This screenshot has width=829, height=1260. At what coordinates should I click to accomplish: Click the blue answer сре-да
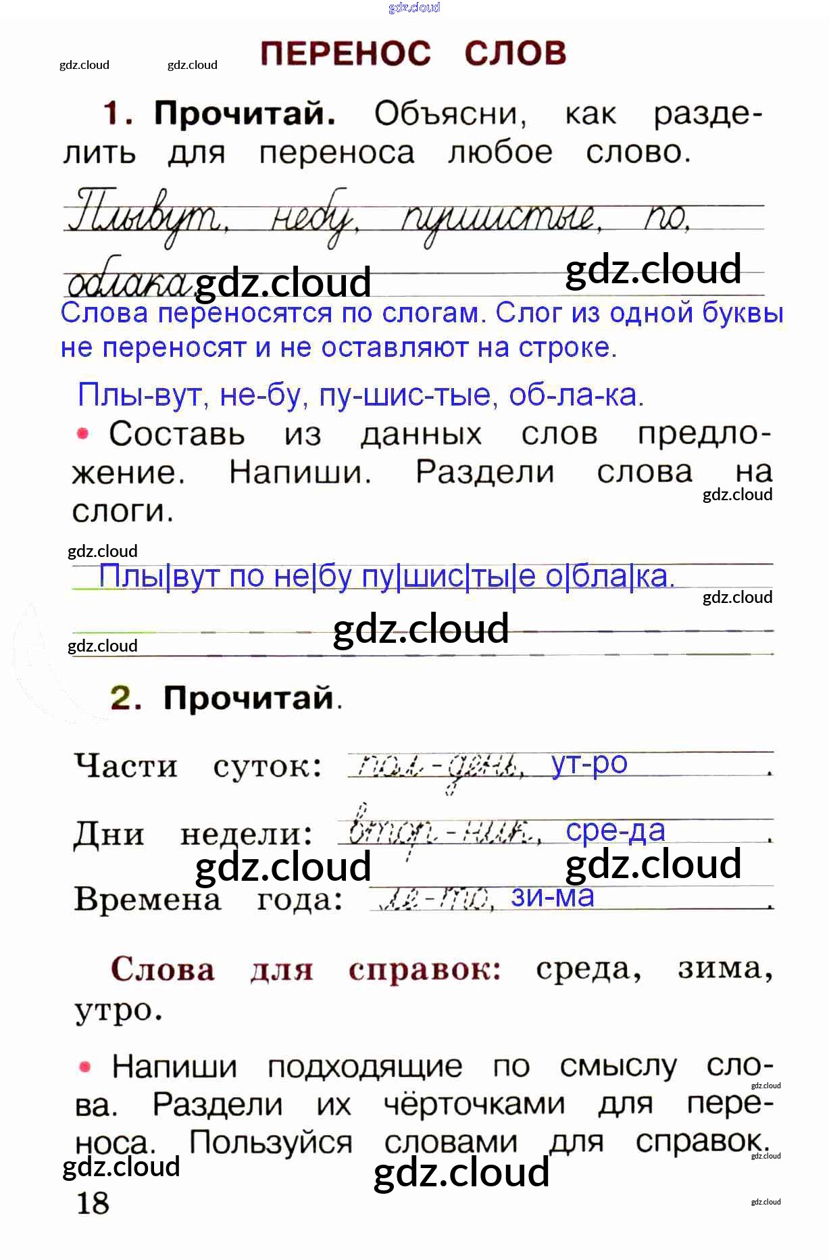pos(615,831)
